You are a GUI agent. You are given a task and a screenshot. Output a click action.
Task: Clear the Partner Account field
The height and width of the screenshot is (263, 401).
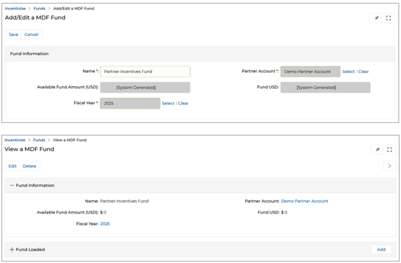[x=364, y=72]
